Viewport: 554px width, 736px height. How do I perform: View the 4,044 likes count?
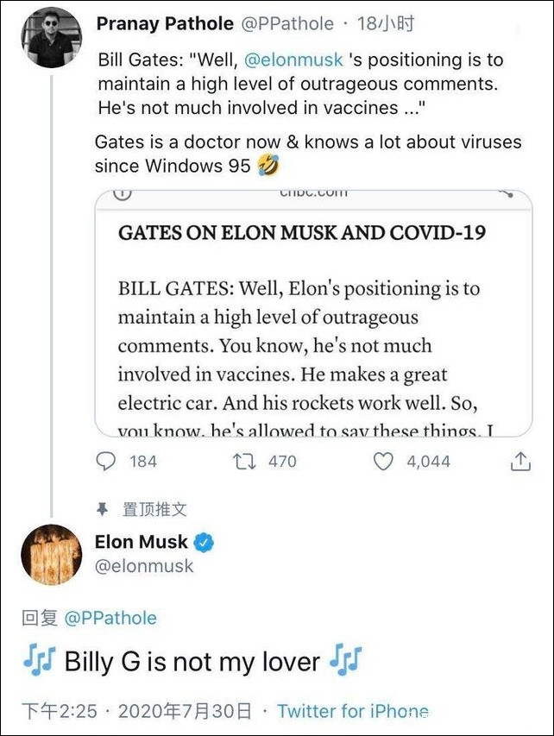coord(428,462)
